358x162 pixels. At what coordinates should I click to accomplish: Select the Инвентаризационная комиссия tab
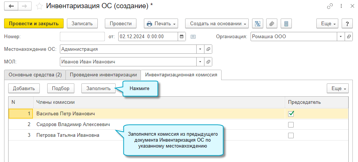(x=181, y=75)
